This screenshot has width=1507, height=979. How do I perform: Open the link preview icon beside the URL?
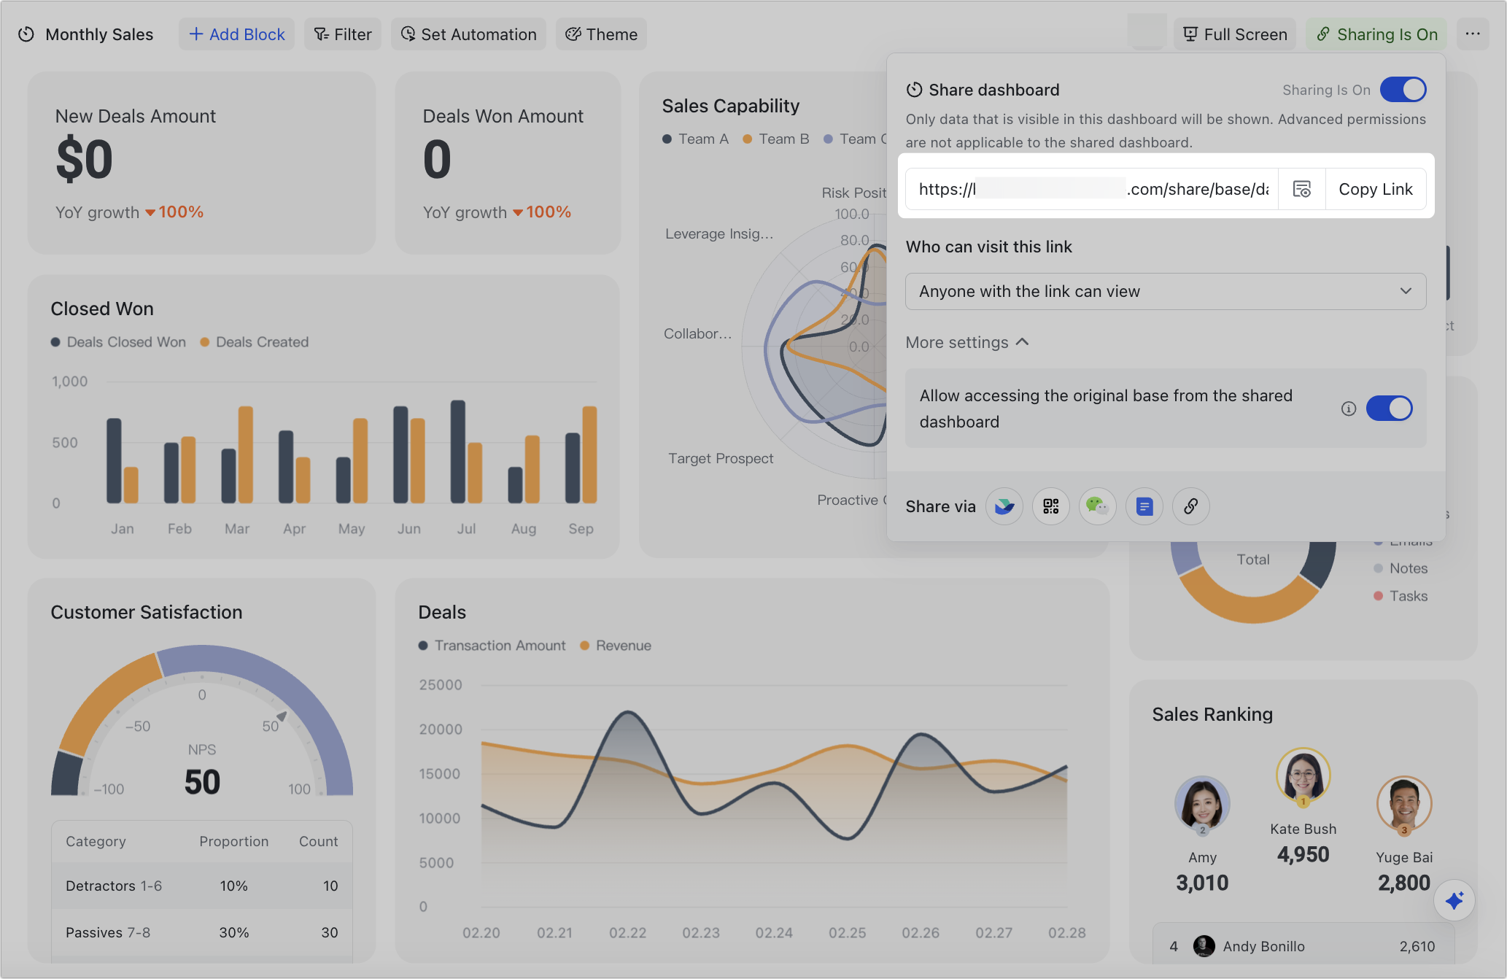coord(1302,189)
